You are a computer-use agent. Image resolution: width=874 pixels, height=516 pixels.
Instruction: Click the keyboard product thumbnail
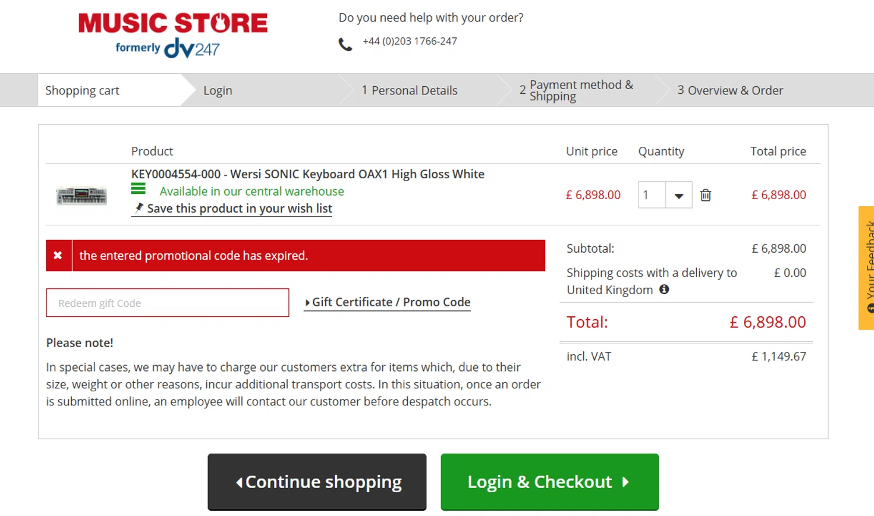tap(82, 196)
